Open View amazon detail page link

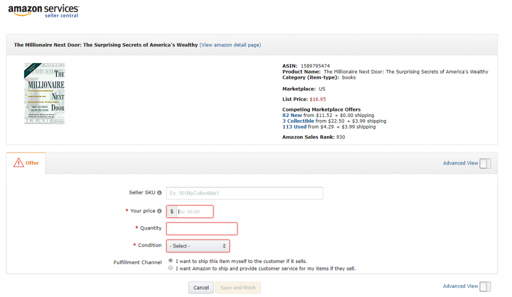(230, 45)
